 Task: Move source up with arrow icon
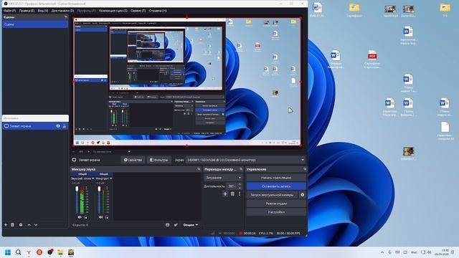29,224
